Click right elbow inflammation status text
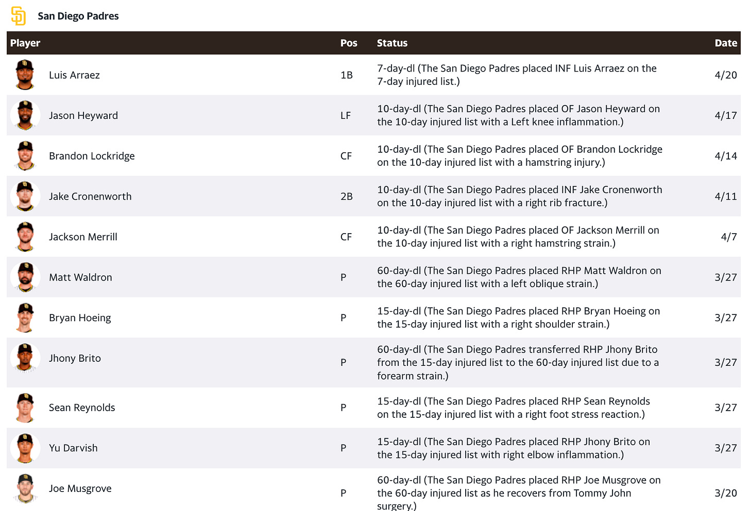750x511 pixels. [x=514, y=448]
